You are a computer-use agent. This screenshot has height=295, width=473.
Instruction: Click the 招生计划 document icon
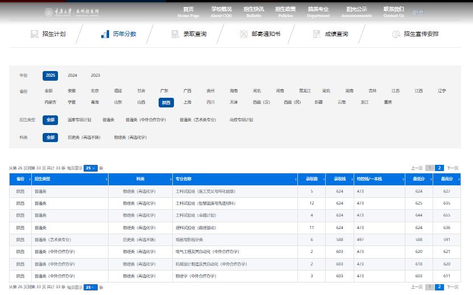point(34,34)
